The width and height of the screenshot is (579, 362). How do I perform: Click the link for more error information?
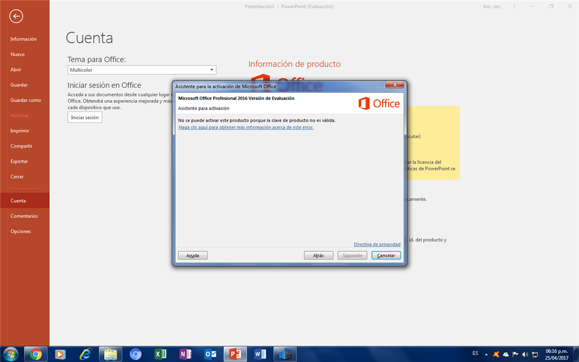pyautogui.click(x=246, y=127)
